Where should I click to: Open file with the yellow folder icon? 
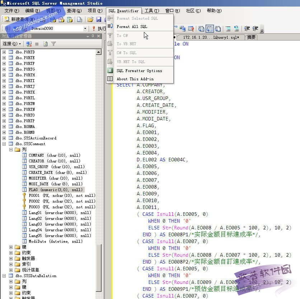pyautogui.click(x=90, y=19)
